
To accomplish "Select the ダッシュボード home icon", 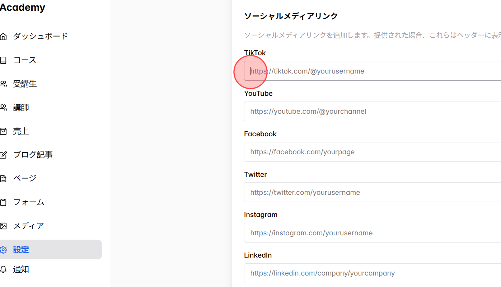I will [x=4, y=36].
